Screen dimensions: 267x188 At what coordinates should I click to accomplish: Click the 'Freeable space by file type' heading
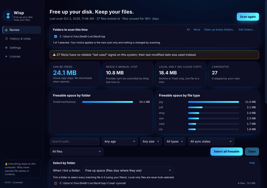click(x=179, y=95)
